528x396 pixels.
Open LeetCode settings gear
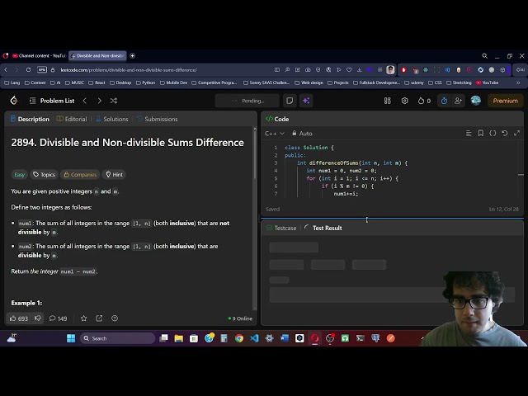coord(405,101)
